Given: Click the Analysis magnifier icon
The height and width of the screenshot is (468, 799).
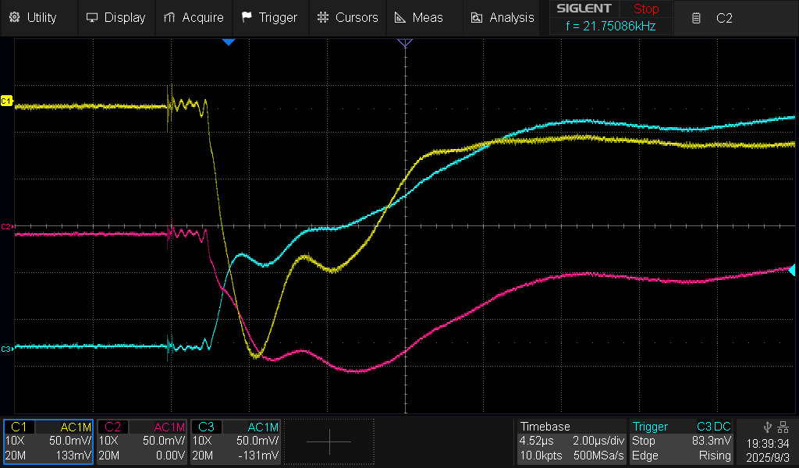Looking at the screenshot, I should point(477,17).
